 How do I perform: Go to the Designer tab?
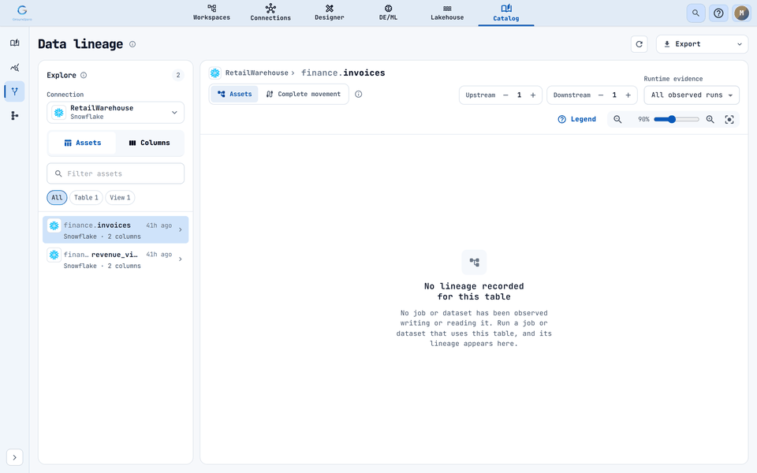click(x=330, y=13)
